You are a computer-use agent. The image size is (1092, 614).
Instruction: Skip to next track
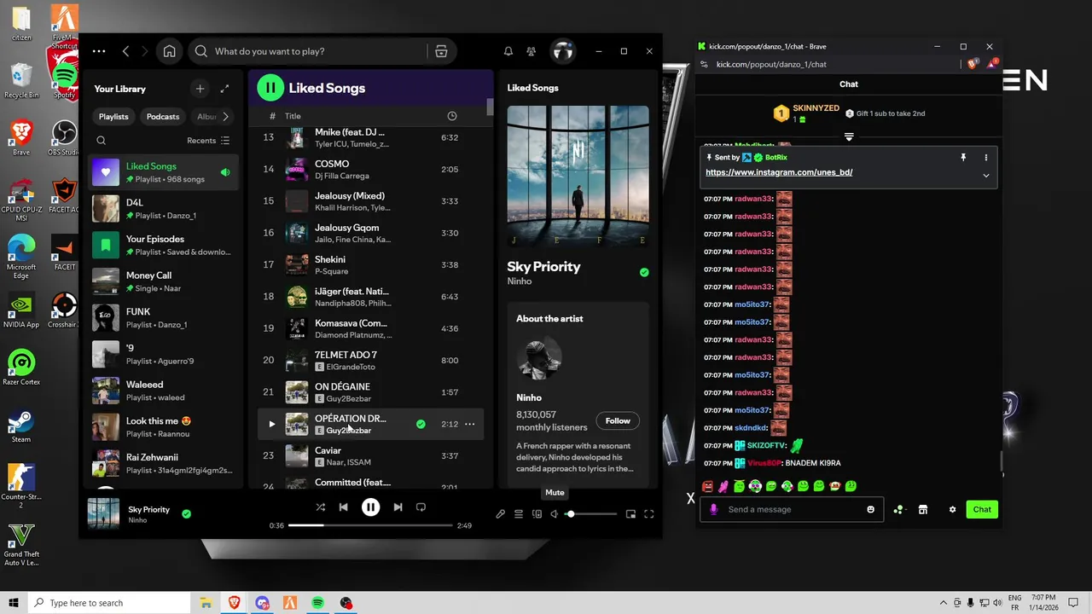(398, 507)
